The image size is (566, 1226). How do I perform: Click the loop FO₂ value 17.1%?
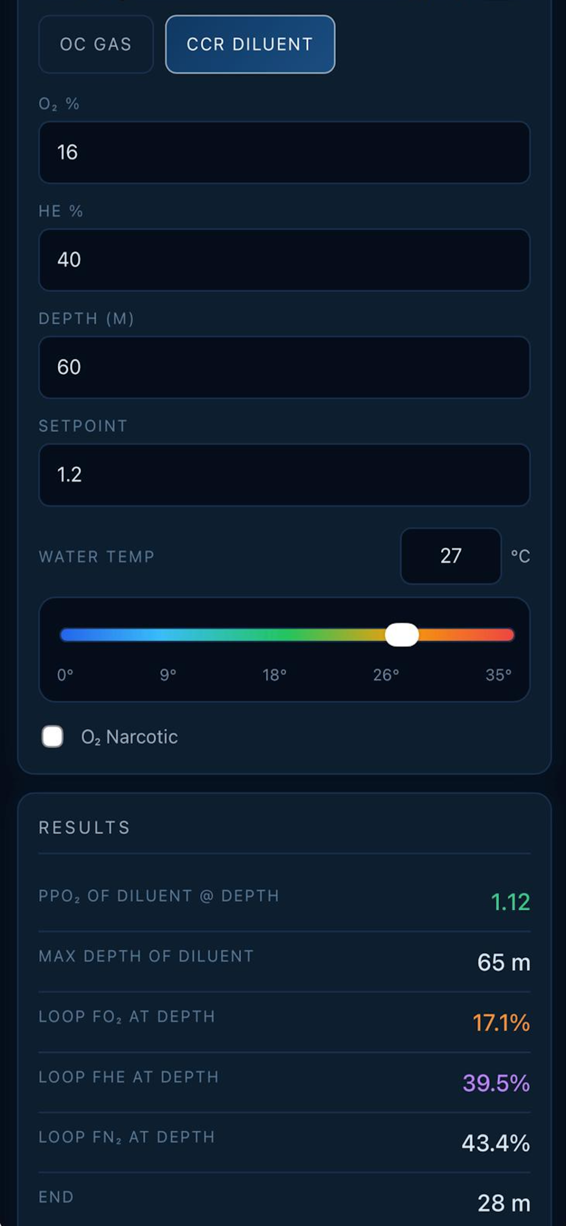(501, 1022)
